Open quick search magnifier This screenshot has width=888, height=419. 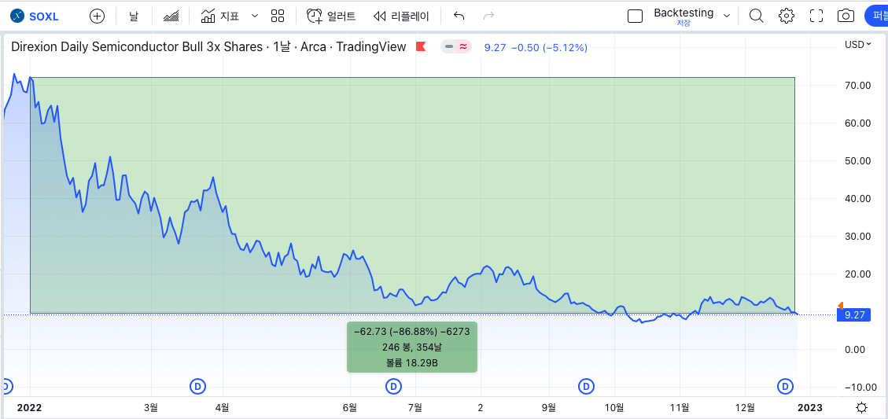[756, 16]
